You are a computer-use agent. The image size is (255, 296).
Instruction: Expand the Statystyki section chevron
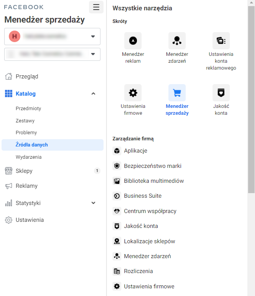93,203
